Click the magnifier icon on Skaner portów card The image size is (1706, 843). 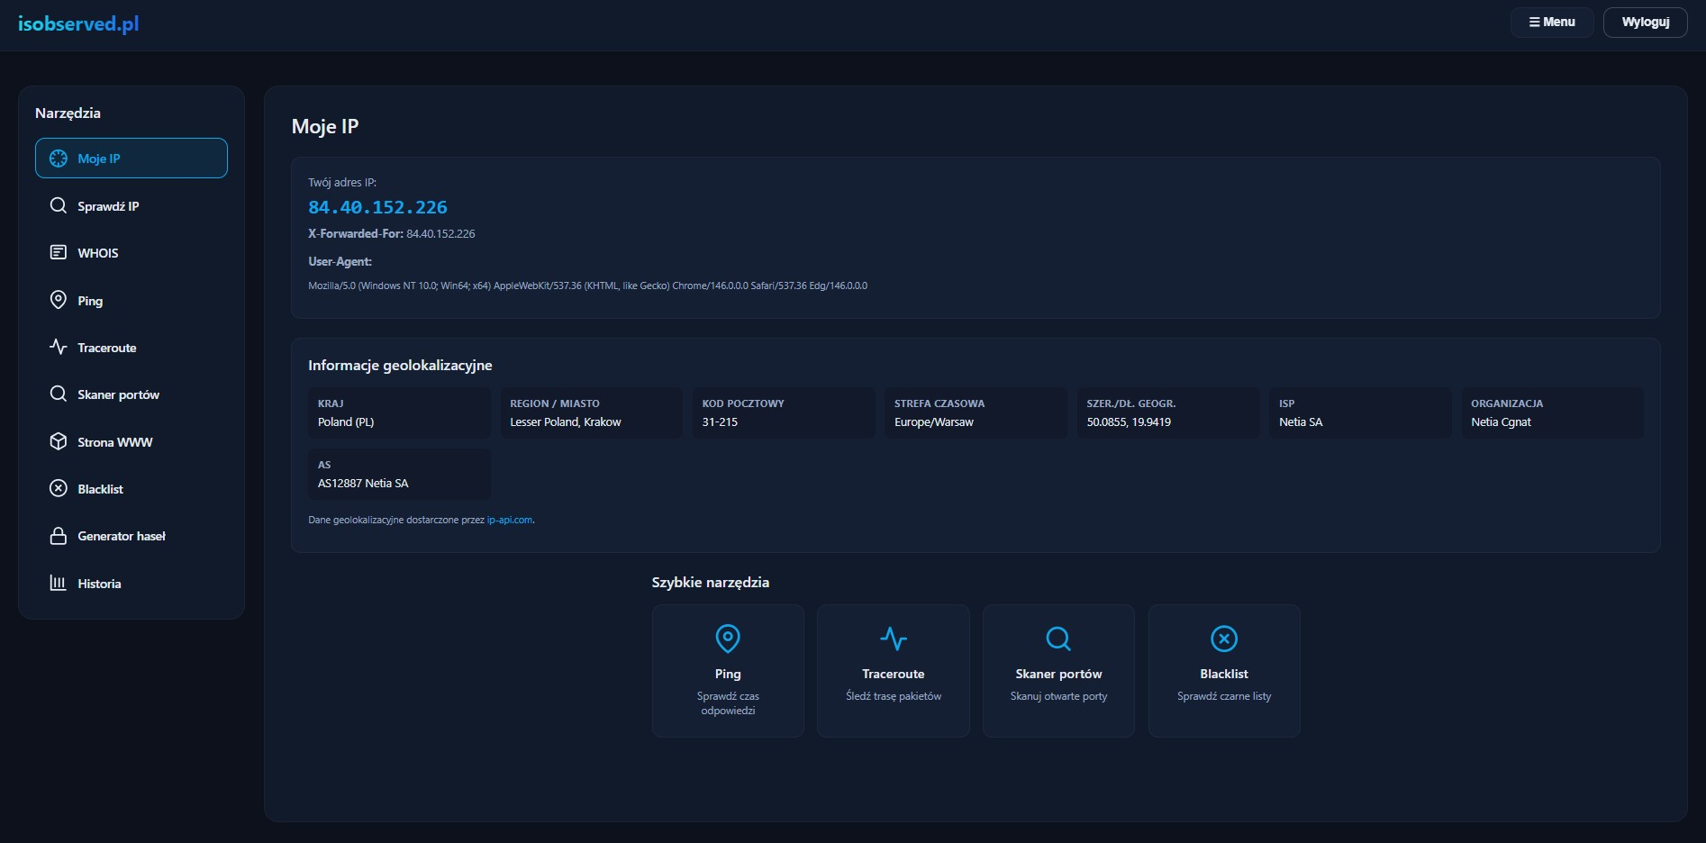pyautogui.click(x=1058, y=639)
